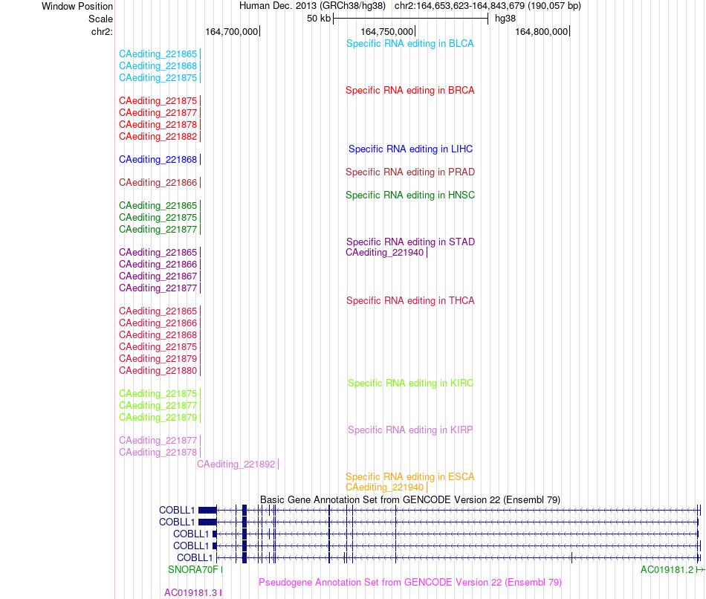
Task: Click the Specific RNA editing in BLCA track title
Action: (x=409, y=44)
